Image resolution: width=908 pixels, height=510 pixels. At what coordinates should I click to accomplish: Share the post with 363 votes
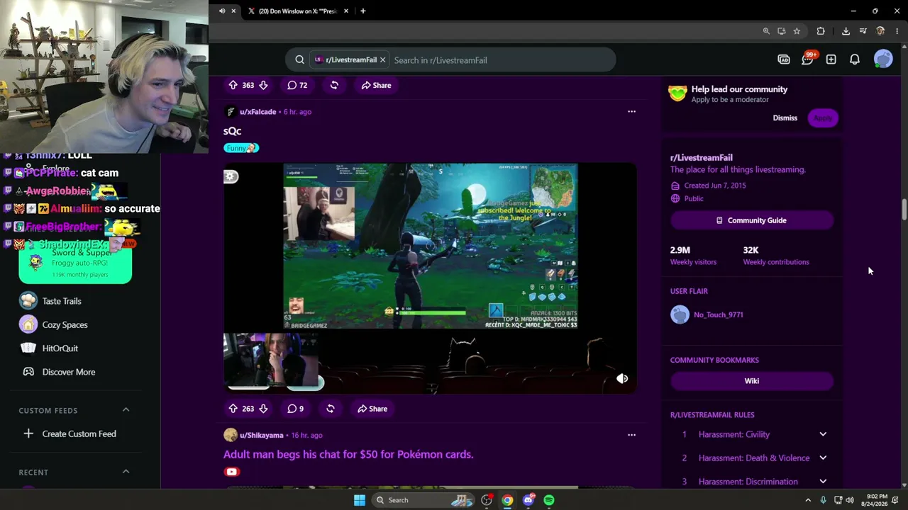[x=376, y=85]
